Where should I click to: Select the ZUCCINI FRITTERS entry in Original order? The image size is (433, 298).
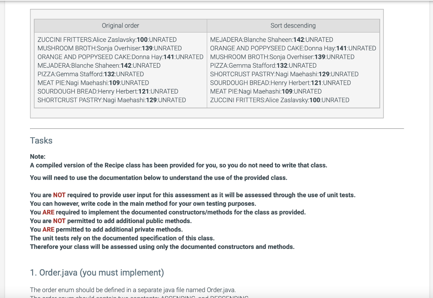[107, 39]
